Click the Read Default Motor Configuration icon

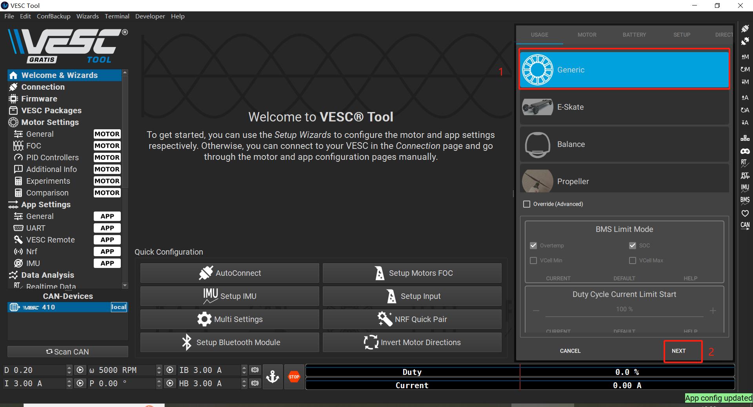(x=745, y=69)
